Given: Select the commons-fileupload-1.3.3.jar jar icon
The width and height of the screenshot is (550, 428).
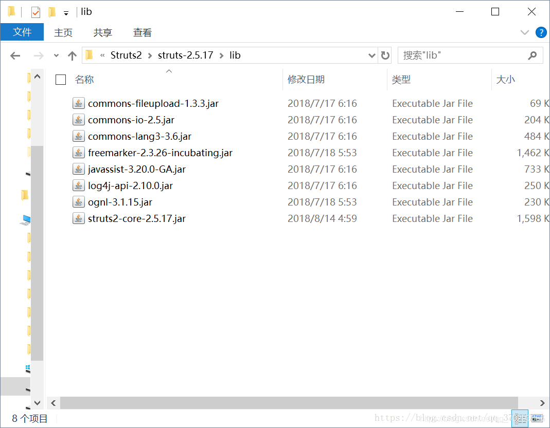Looking at the screenshot, I should click(79, 103).
